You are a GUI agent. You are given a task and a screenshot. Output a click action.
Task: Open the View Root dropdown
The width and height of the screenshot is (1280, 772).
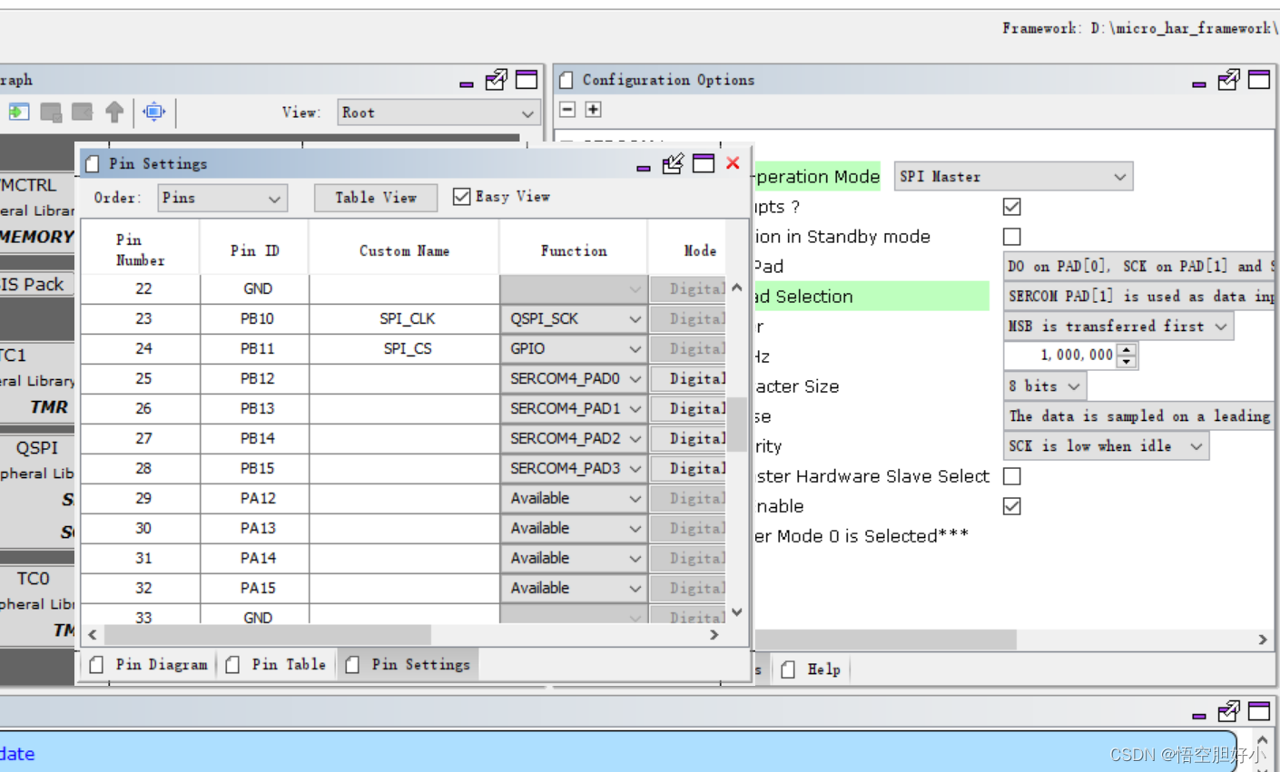click(x=439, y=112)
